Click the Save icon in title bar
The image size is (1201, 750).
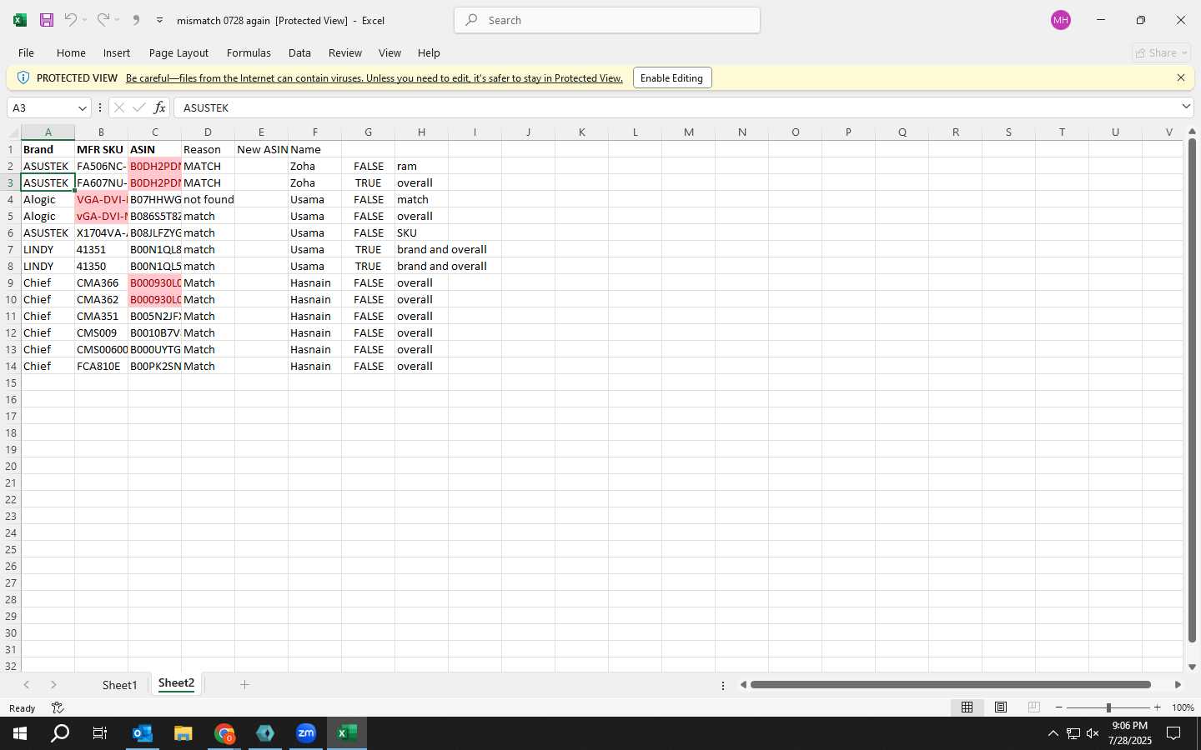point(47,20)
